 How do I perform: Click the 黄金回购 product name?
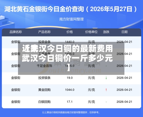[x=44, y=90]
